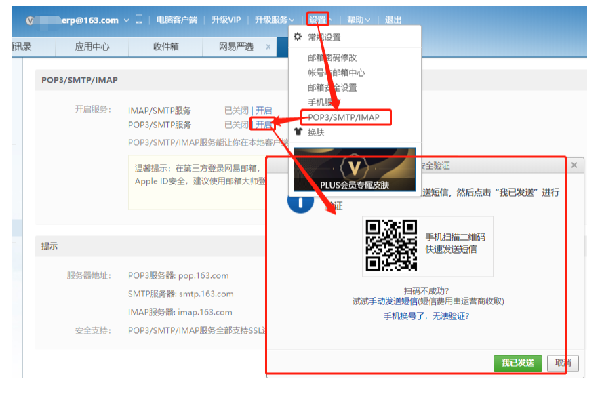Image resolution: width=602 pixels, height=396 pixels.
Task: Open the 设置 menu in top bar
Action: point(318,20)
